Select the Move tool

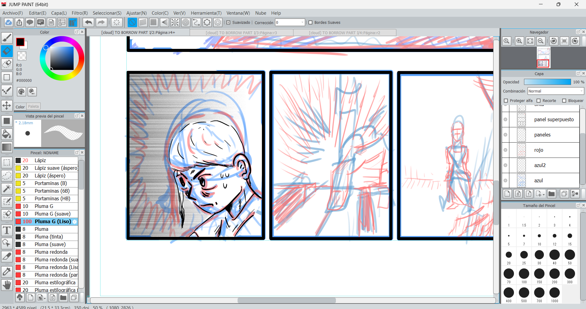point(7,106)
